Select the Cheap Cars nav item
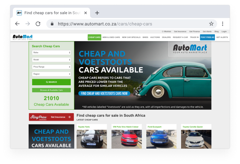 click(95, 37)
